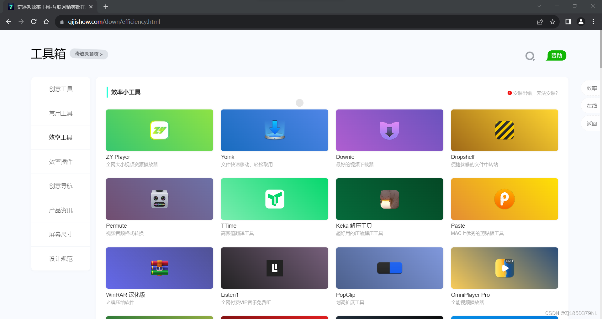Select 设计规范 in sidebar
602x319 pixels.
[x=61, y=259]
